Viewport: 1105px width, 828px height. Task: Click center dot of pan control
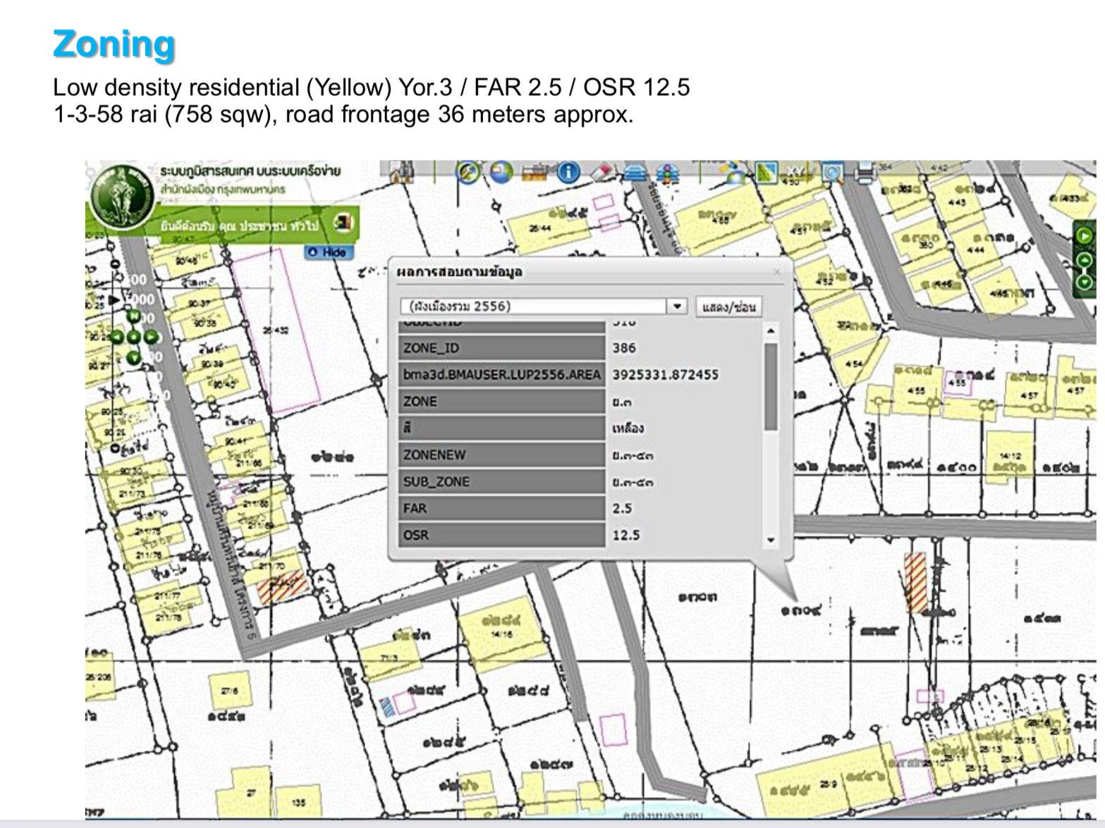pos(134,337)
